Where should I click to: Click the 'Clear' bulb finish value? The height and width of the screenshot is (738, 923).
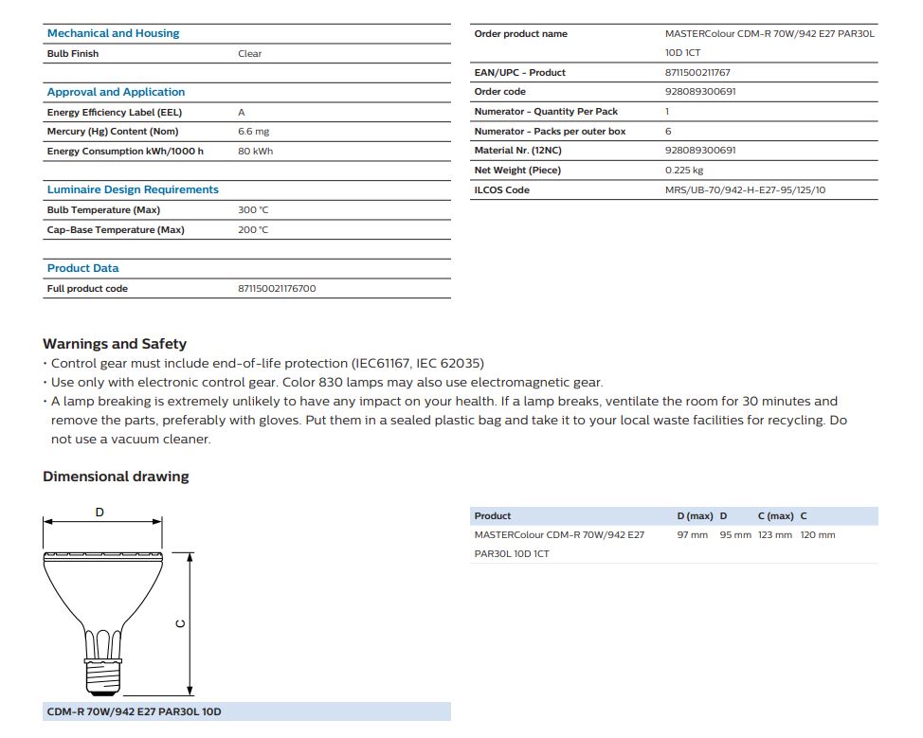pos(249,54)
